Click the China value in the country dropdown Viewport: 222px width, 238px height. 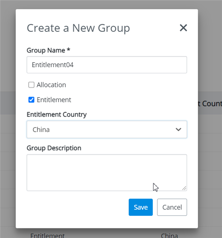pyautogui.click(x=41, y=130)
